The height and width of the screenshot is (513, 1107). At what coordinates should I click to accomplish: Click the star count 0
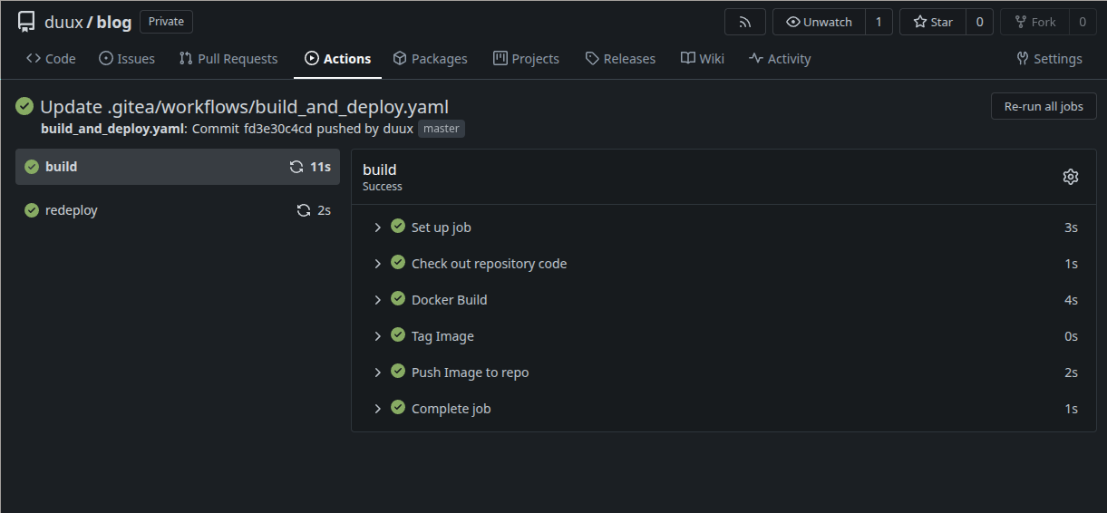click(979, 22)
